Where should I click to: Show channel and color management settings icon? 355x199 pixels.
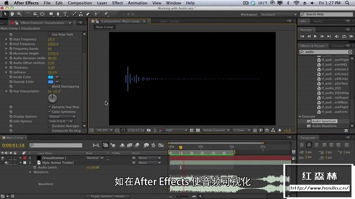pyautogui.click(x=161, y=130)
